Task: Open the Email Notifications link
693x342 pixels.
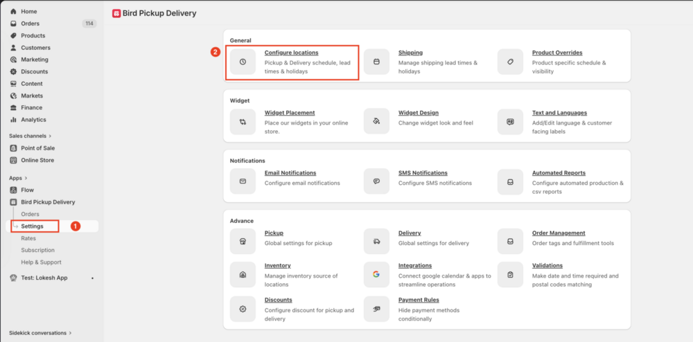Action: (290, 173)
